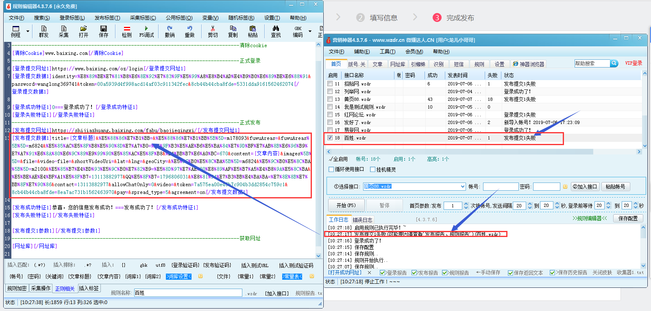Click the 剪切 scissors icon
Viewport: 651px width, 311px height.
[x=213, y=31]
